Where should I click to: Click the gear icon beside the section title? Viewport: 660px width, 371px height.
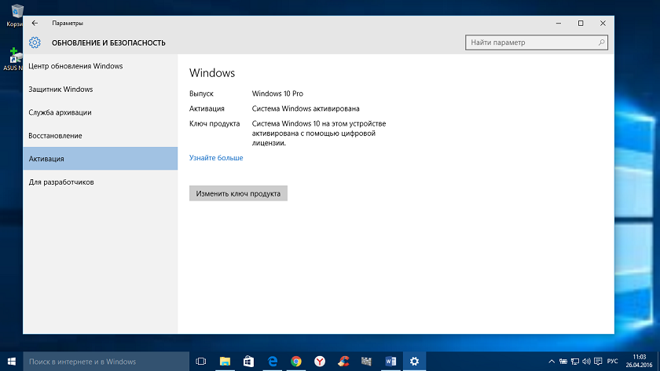(35, 42)
